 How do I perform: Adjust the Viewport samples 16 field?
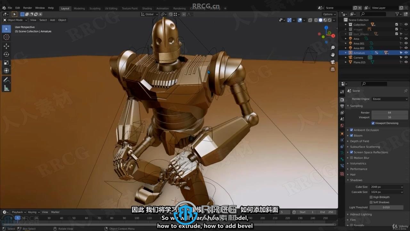click(390, 117)
